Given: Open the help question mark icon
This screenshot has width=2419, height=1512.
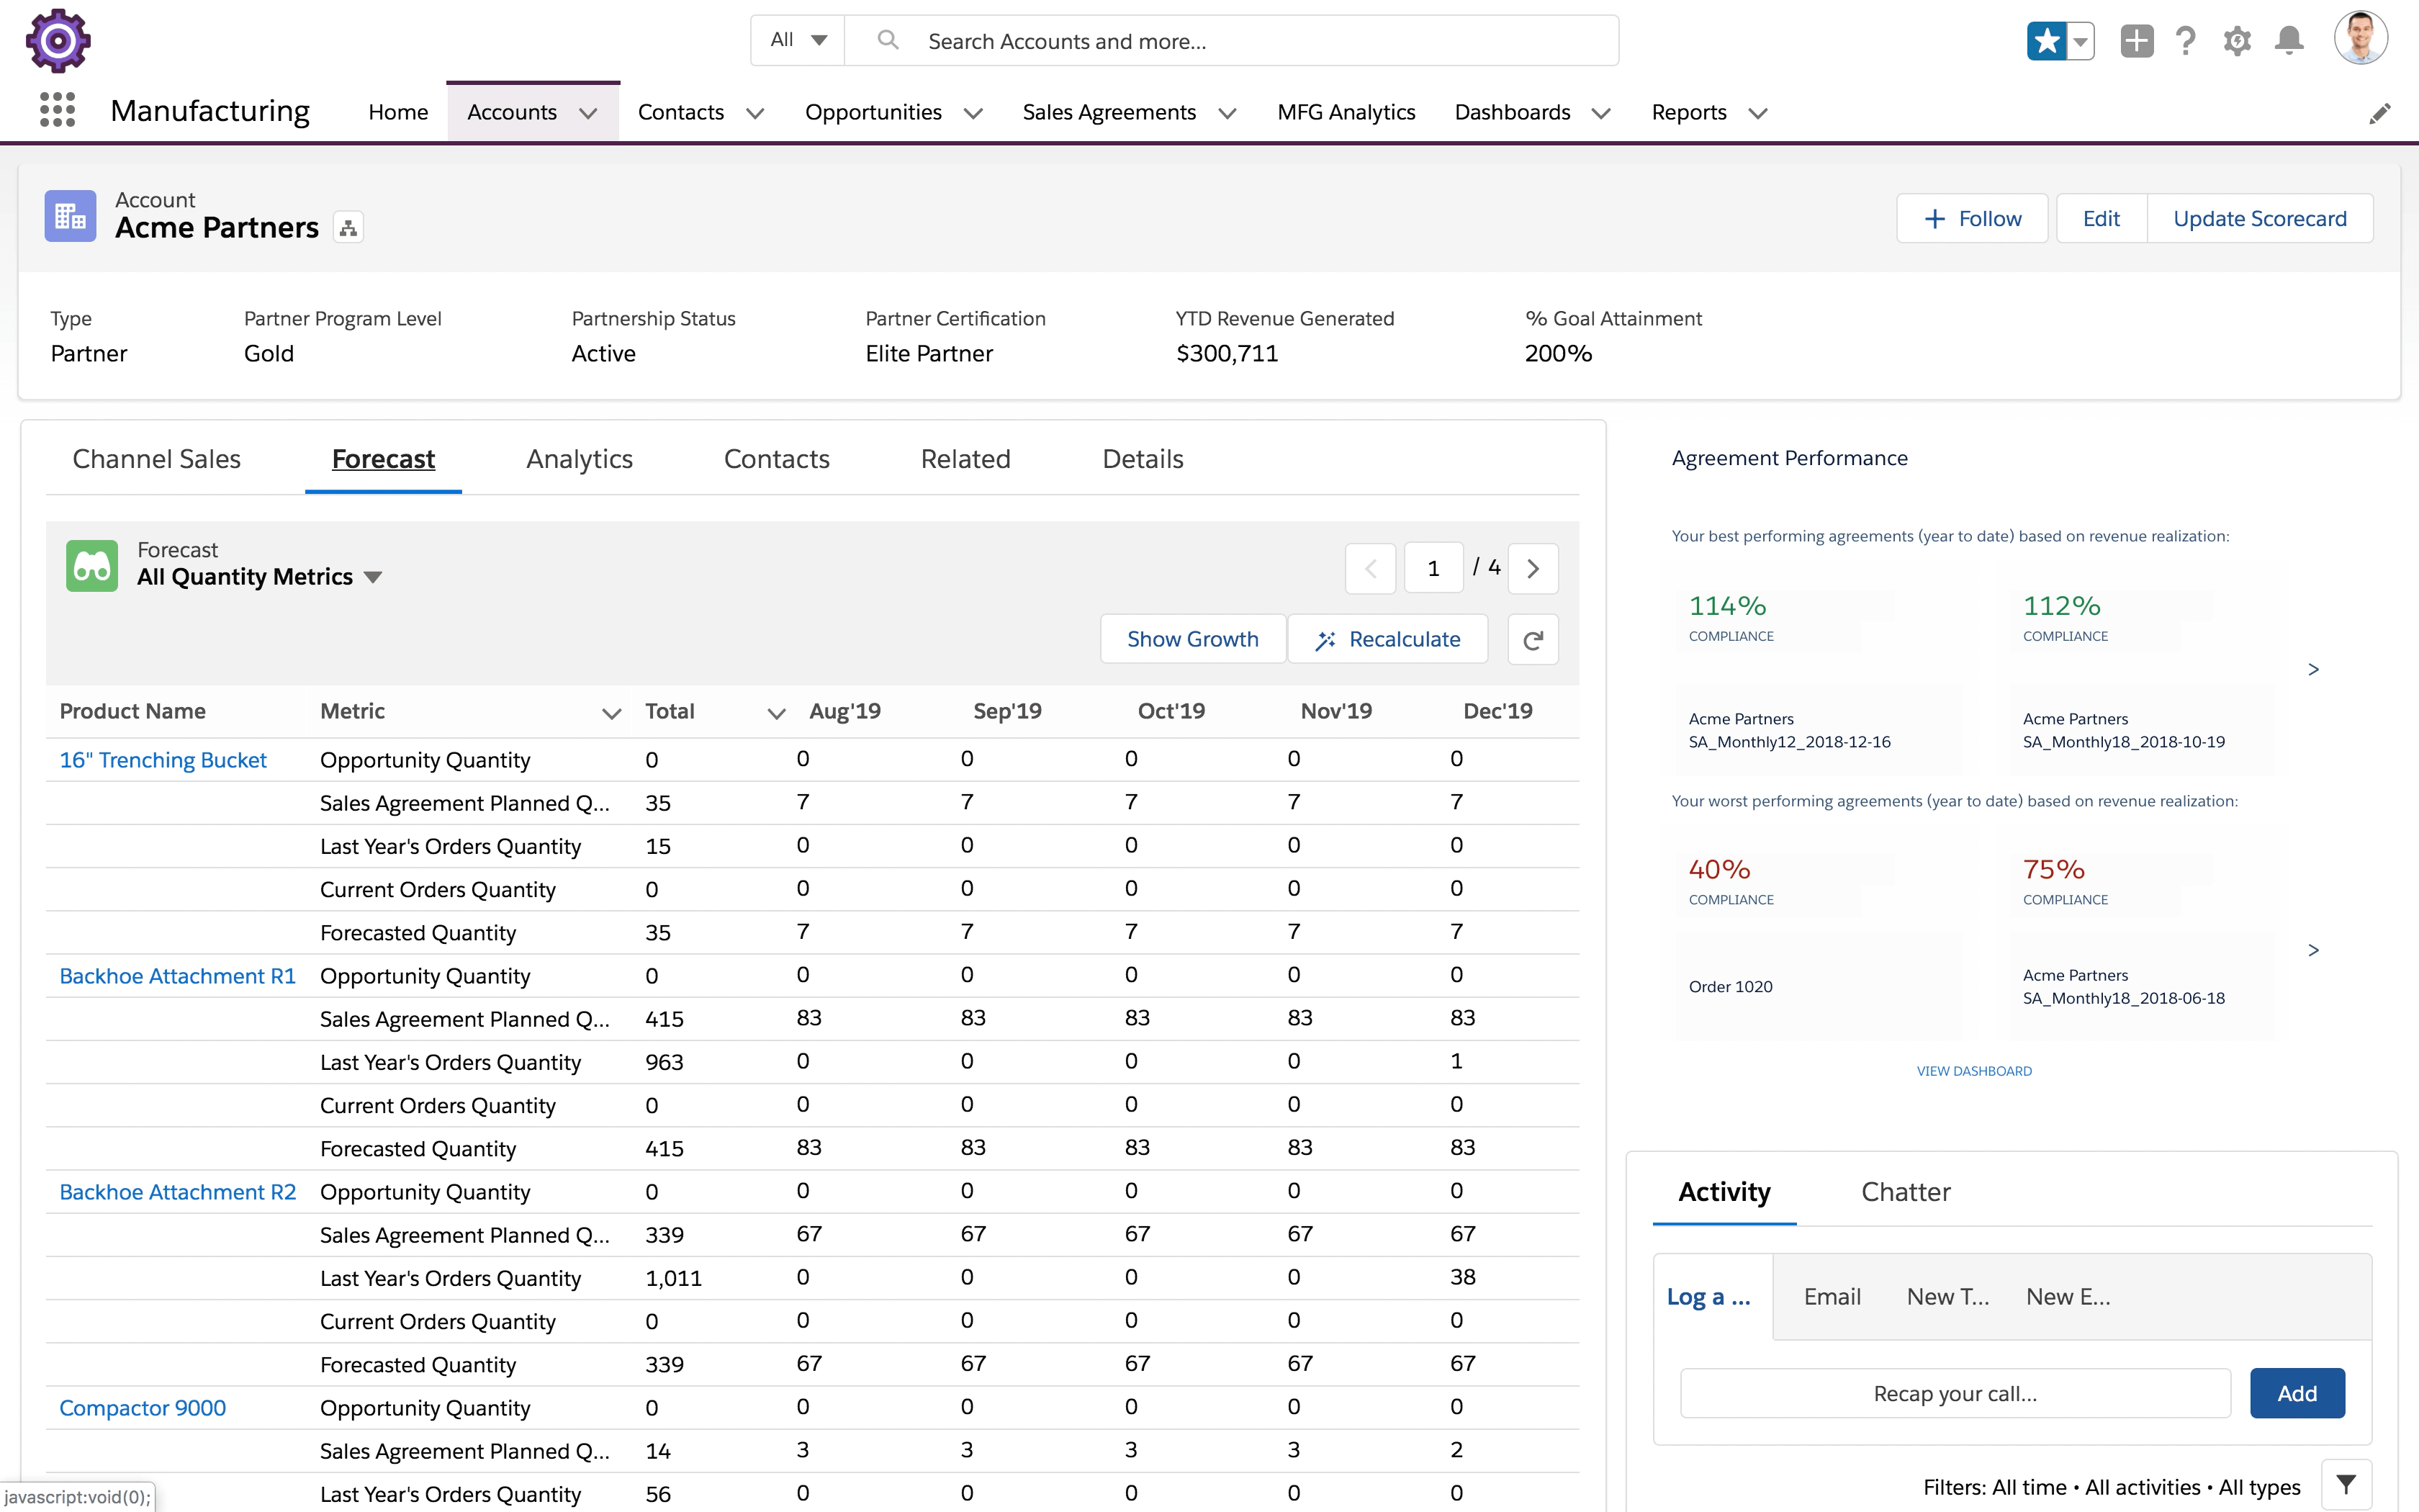Looking at the screenshot, I should tap(2186, 41).
